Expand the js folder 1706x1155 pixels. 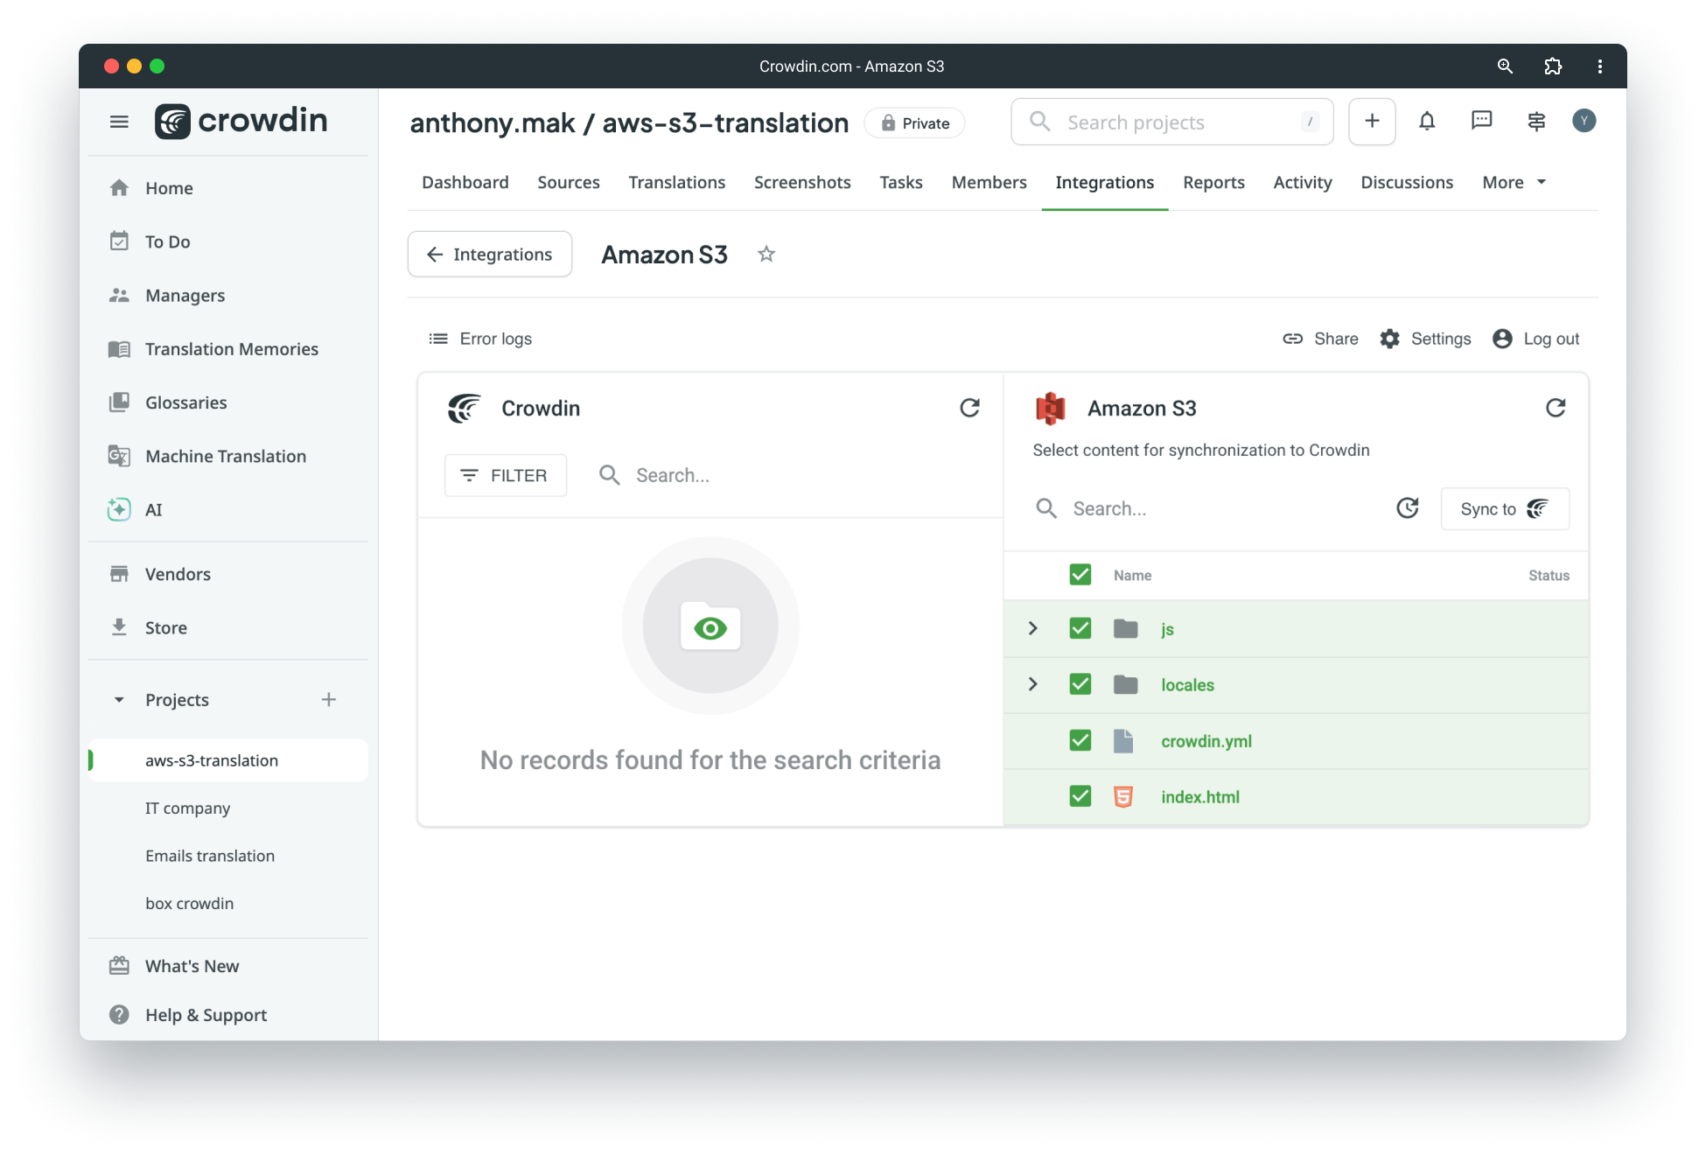tap(1033, 628)
